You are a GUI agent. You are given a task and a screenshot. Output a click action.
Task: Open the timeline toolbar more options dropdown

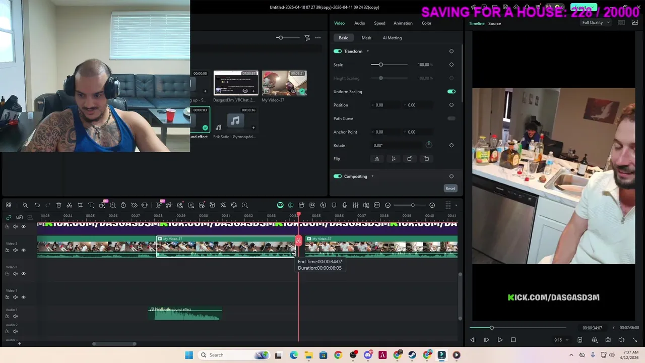[x=456, y=205]
